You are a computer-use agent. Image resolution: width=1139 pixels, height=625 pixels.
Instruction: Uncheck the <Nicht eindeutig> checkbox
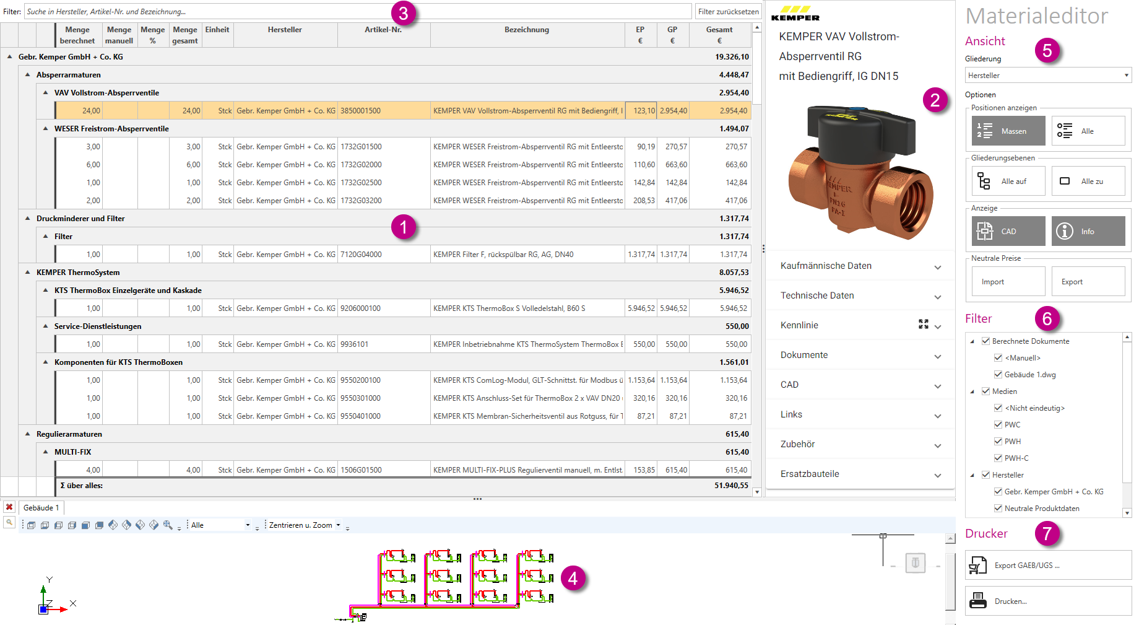pos(998,408)
